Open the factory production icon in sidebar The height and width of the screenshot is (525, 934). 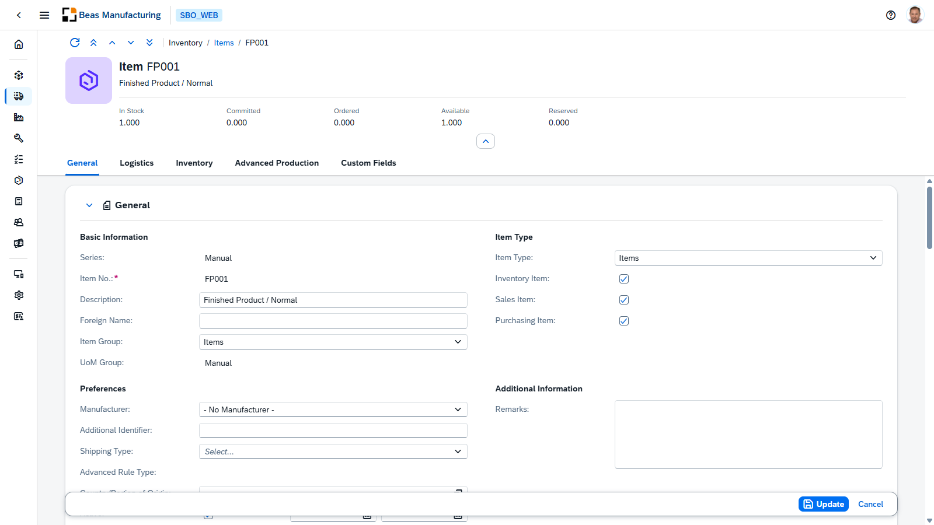19,117
